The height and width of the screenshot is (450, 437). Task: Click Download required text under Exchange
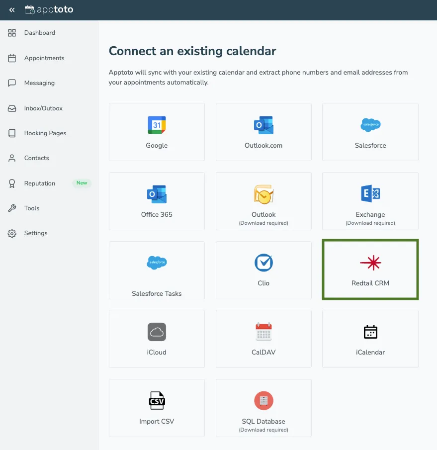click(x=370, y=223)
